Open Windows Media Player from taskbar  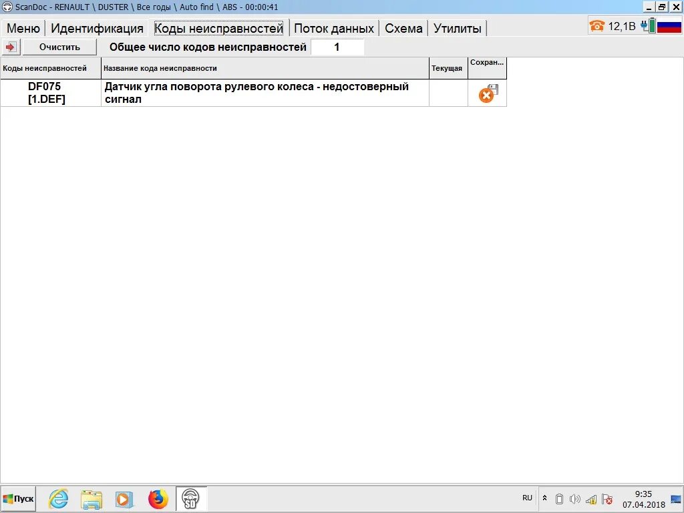tap(124, 499)
